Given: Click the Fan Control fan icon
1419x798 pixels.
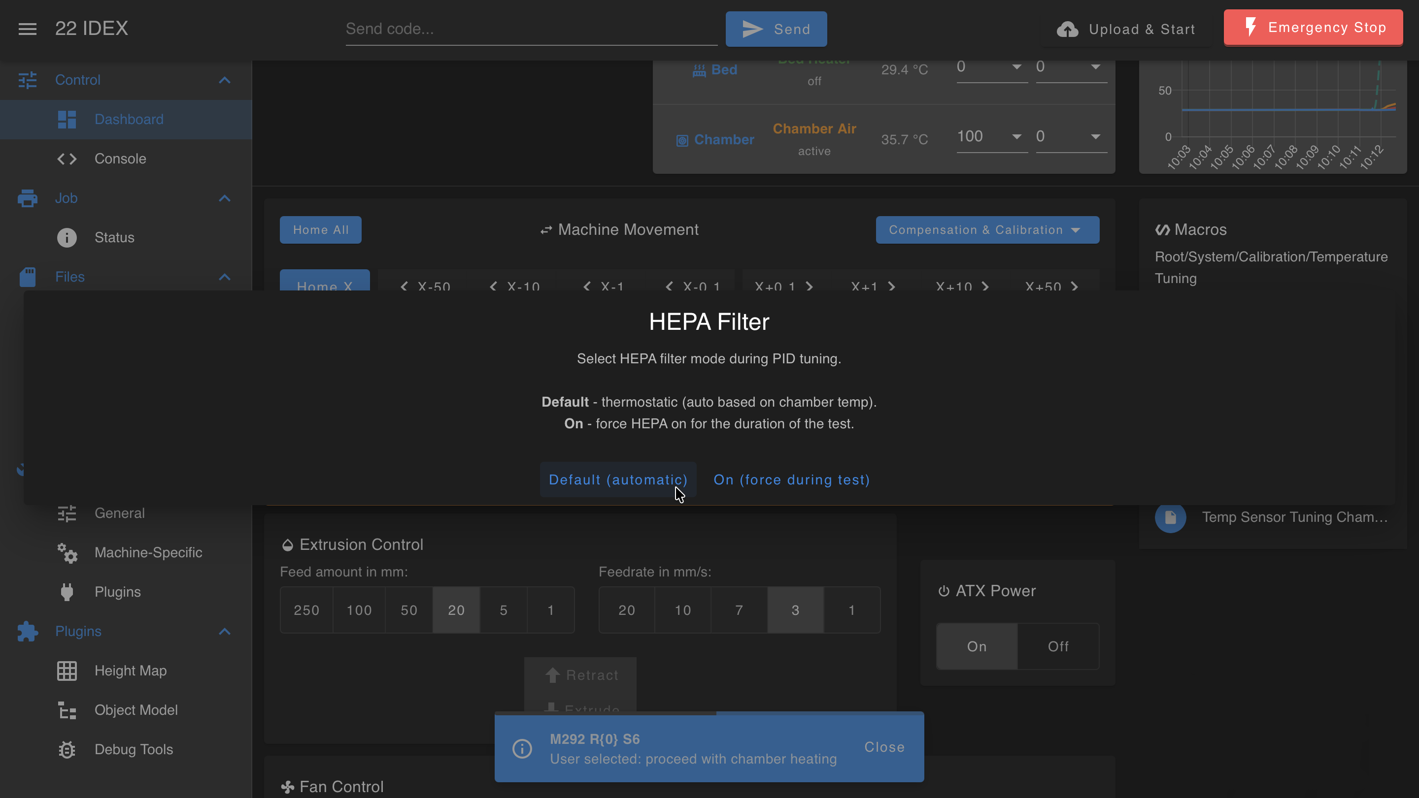Looking at the screenshot, I should 287,788.
